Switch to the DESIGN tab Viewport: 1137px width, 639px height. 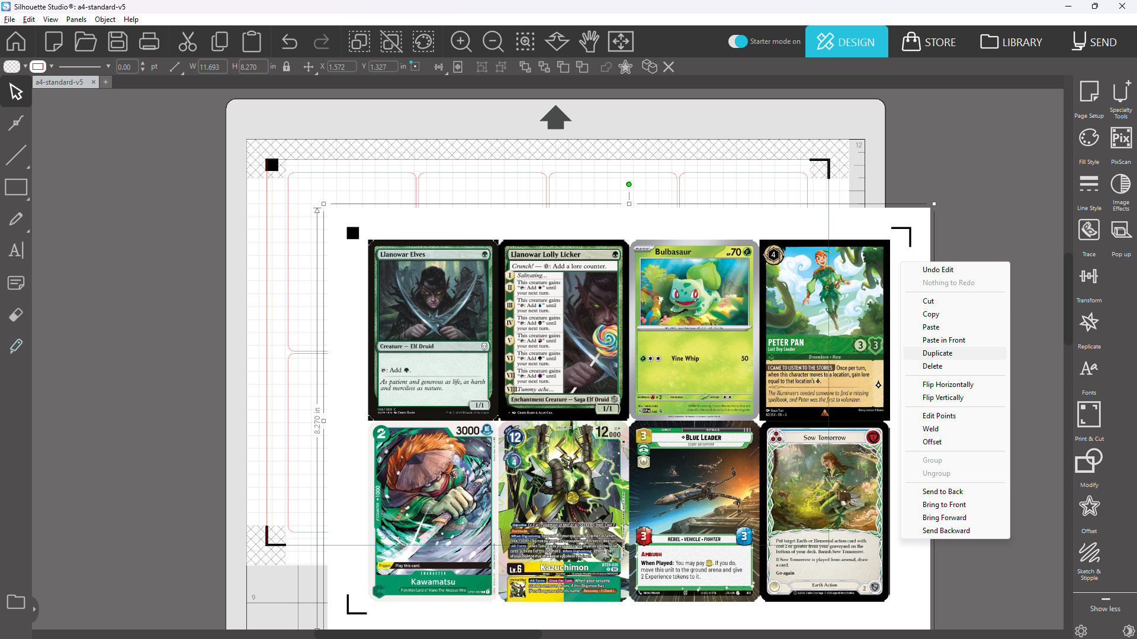[846, 41]
